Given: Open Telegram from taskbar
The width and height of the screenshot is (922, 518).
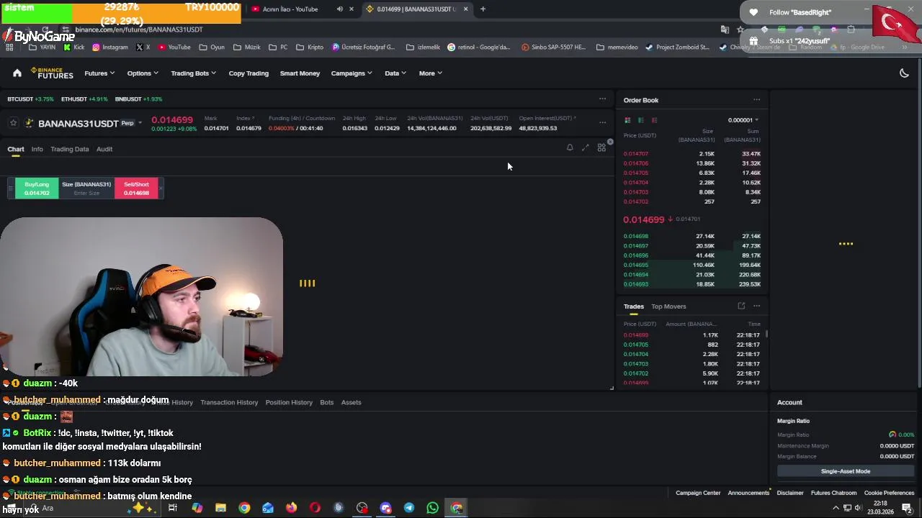Looking at the screenshot, I should coord(409,508).
